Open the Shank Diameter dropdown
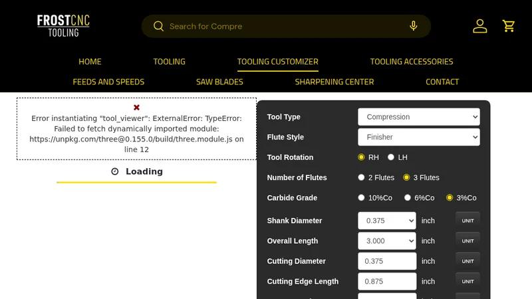 tap(387, 221)
